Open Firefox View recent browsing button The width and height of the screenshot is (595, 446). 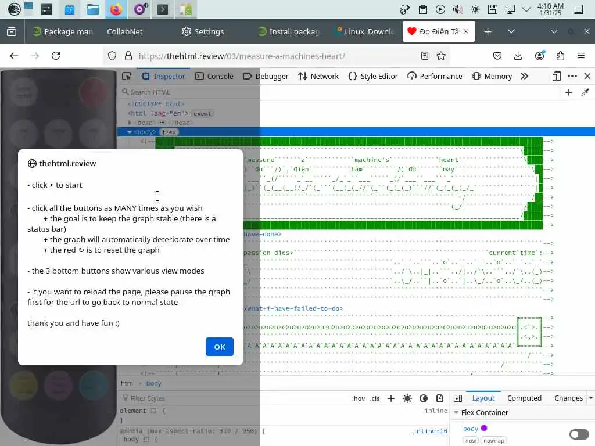[12, 31]
